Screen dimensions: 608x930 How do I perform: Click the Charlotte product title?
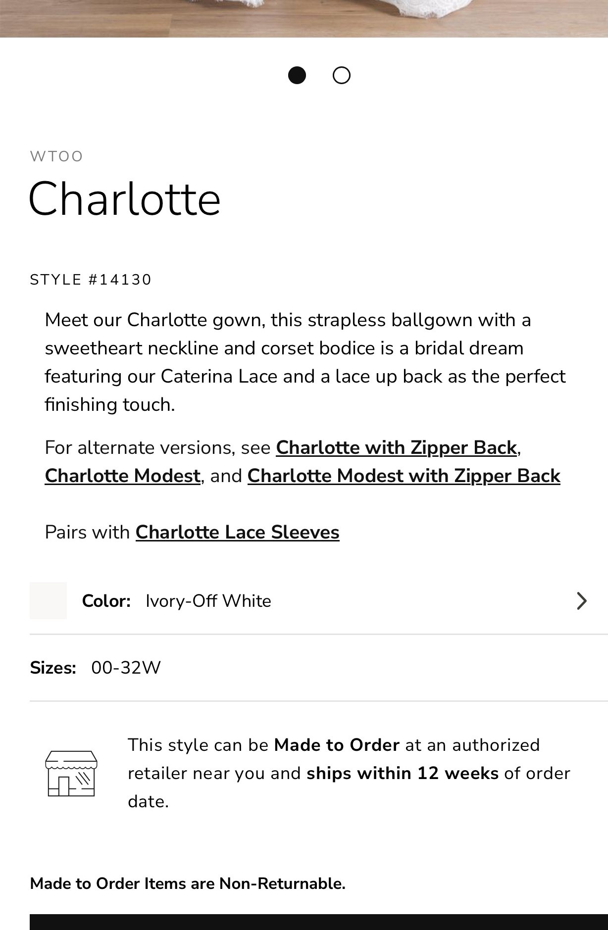tap(125, 199)
